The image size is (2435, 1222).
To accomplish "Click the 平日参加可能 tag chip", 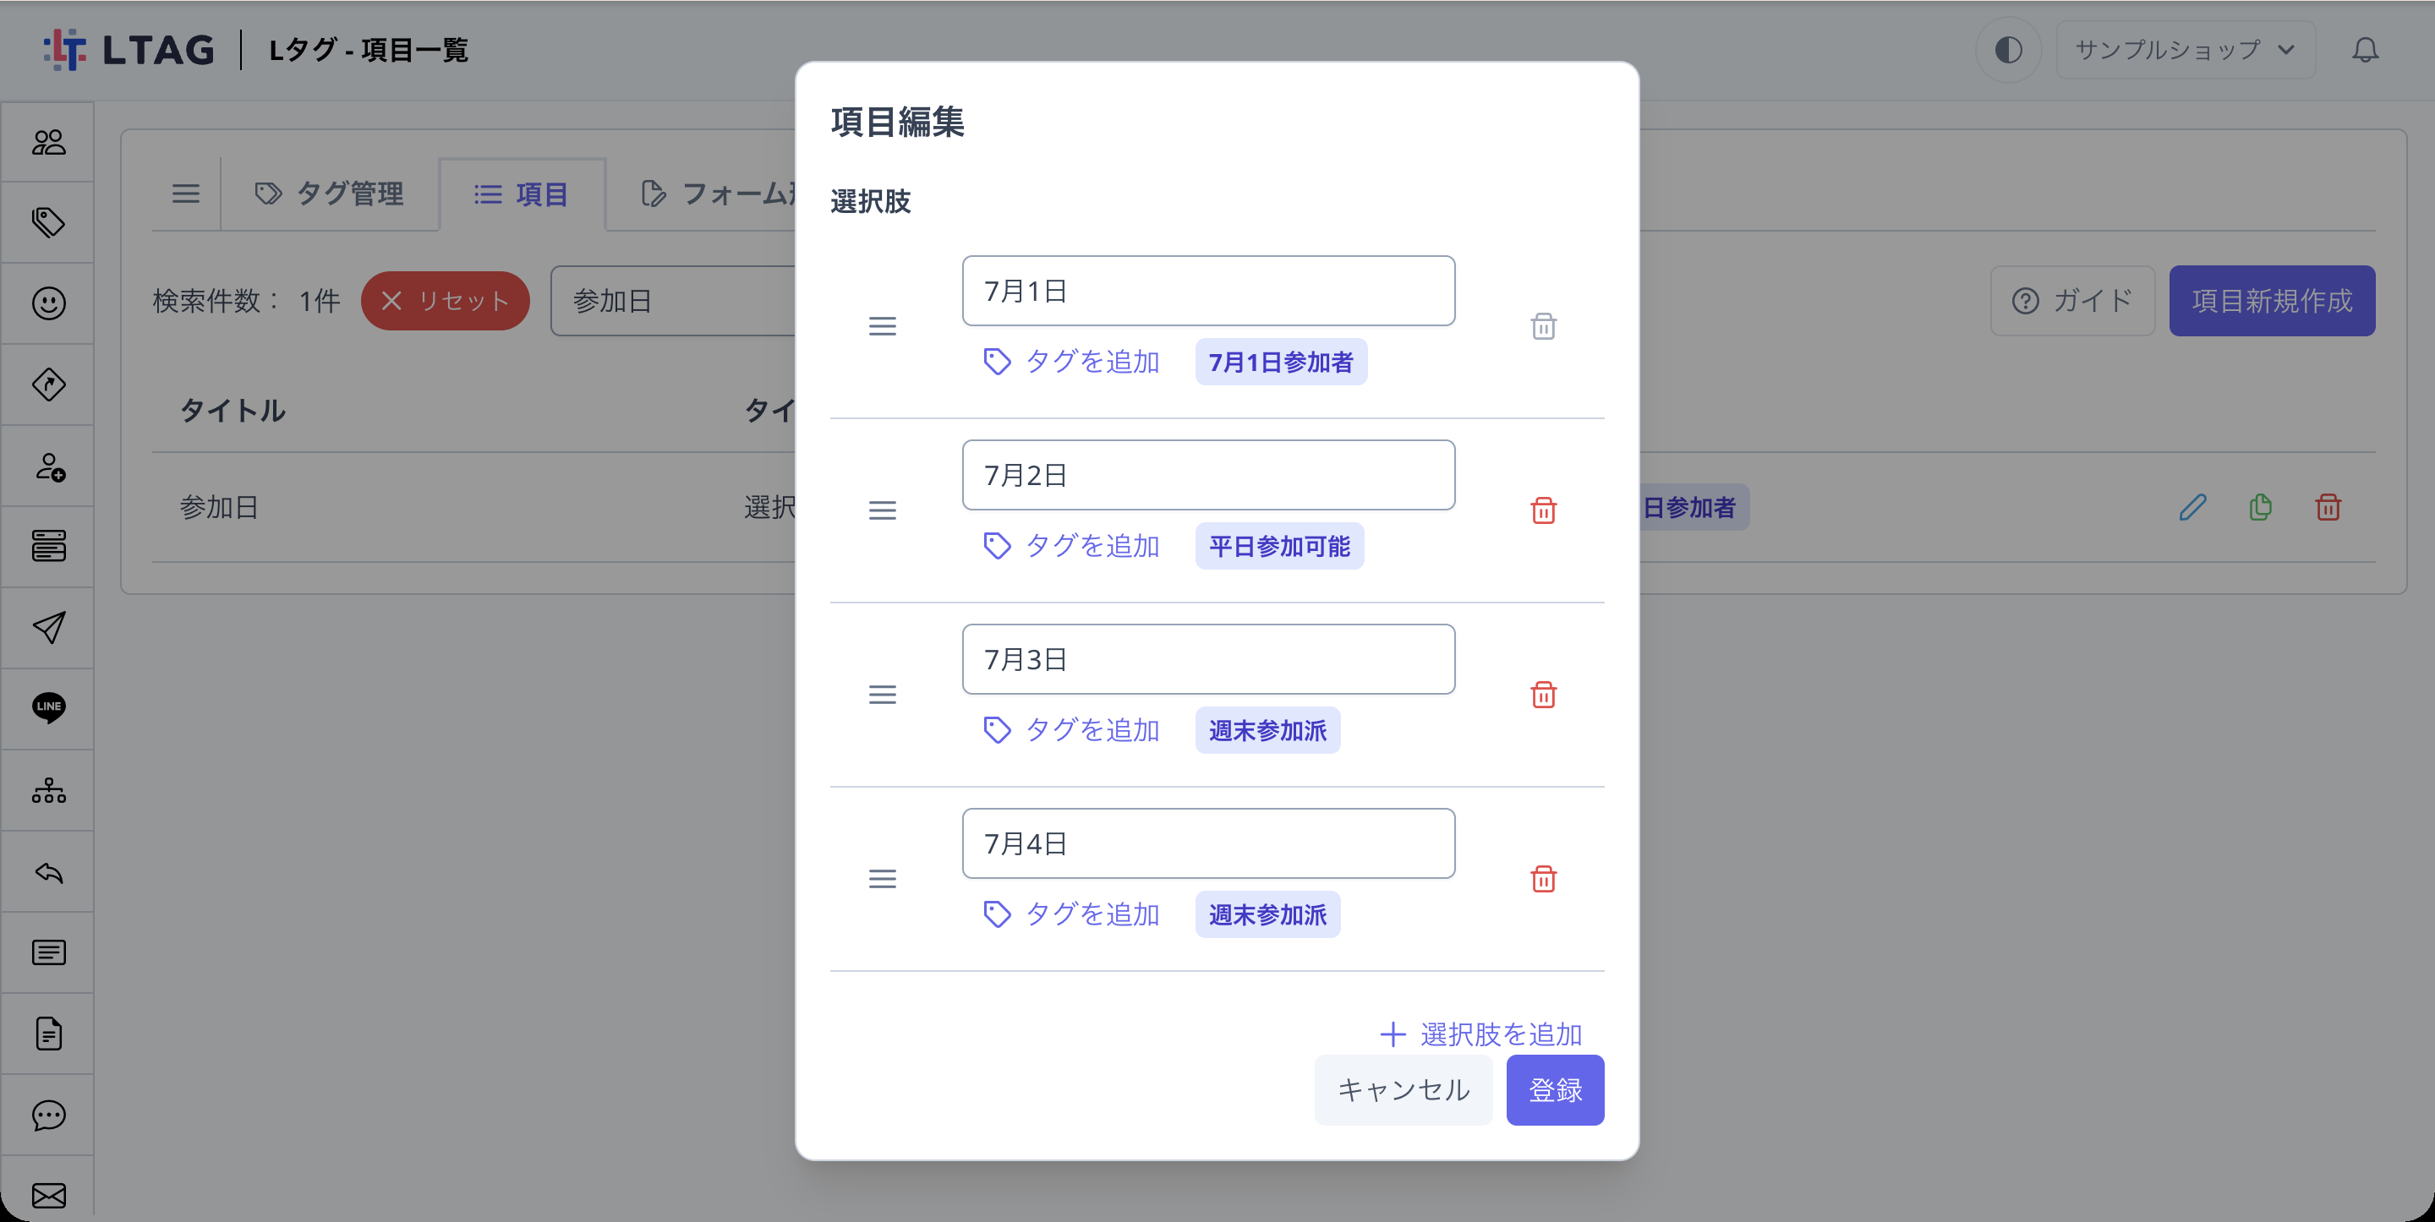I will click(1279, 546).
